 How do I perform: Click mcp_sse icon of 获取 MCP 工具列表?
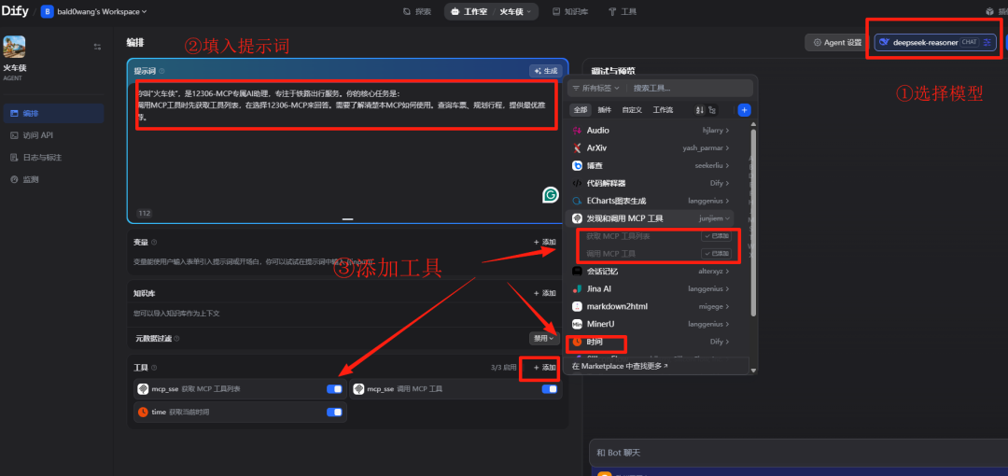click(x=143, y=389)
